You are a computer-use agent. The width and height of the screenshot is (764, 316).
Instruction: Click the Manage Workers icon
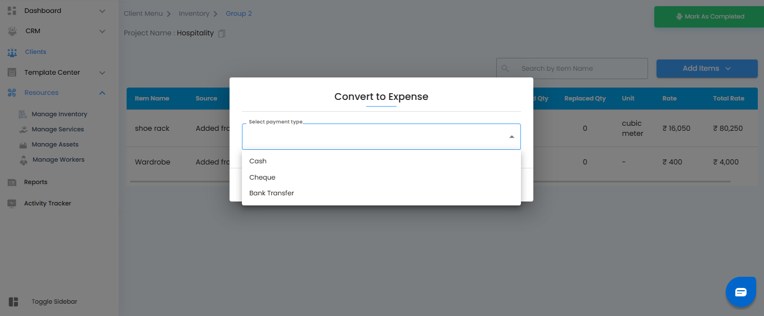point(23,160)
